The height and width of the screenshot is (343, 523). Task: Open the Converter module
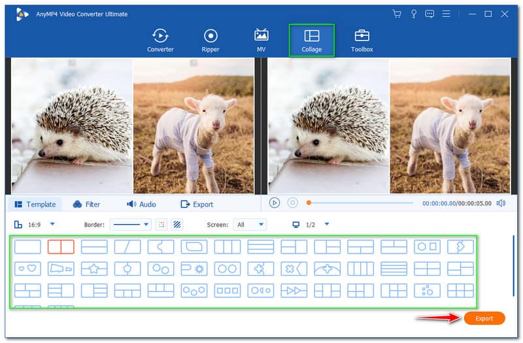[x=160, y=40]
